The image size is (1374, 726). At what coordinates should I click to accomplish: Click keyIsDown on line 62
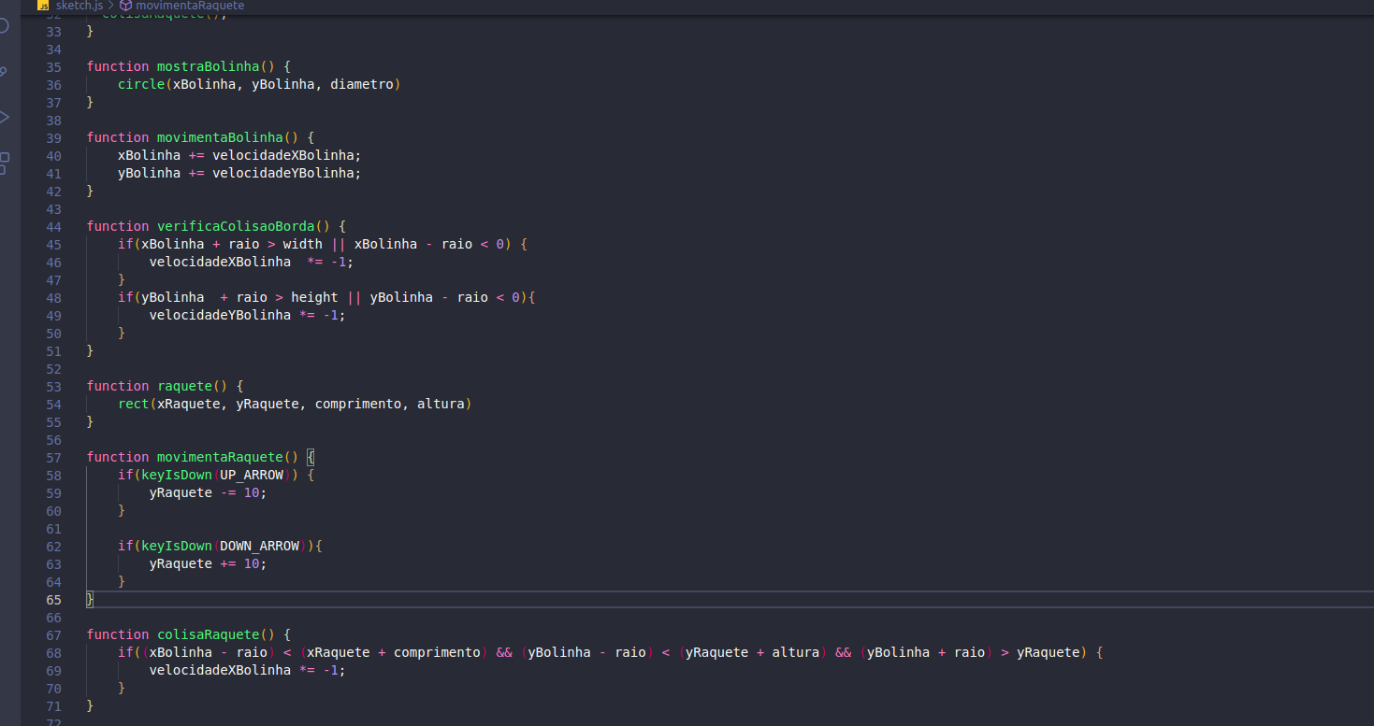[x=177, y=546]
